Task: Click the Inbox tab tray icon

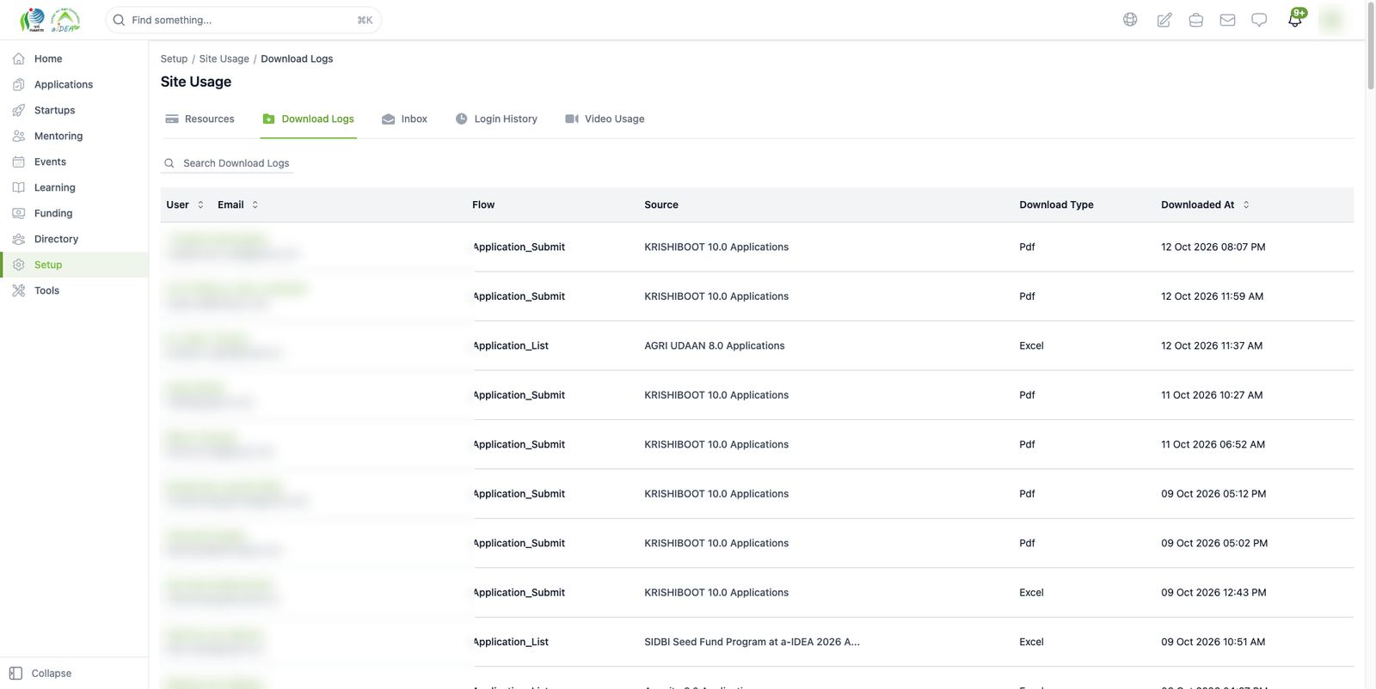Action: tap(389, 119)
